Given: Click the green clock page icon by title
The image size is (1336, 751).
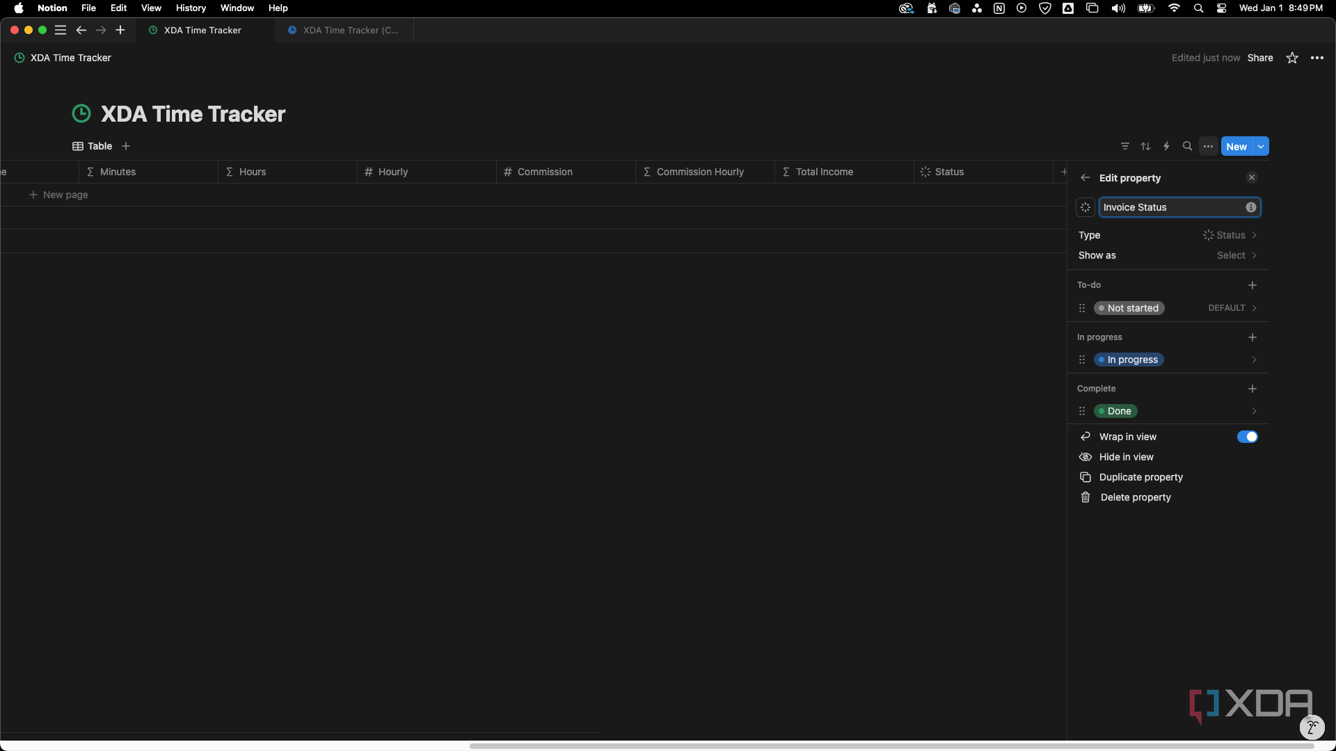Looking at the screenshot, I should tap(81, 113).
